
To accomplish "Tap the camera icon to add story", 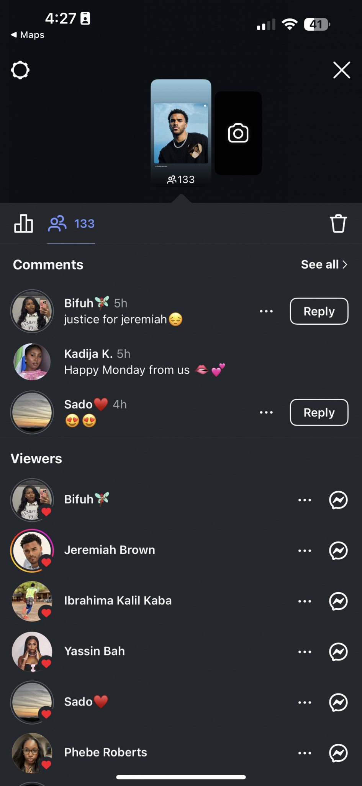I will tap(238, 133).
